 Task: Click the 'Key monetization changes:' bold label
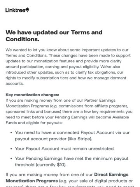[32, 95]
